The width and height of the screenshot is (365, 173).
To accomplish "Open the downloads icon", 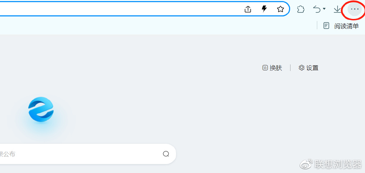I will pyautogui.click(x=337, y=9).
